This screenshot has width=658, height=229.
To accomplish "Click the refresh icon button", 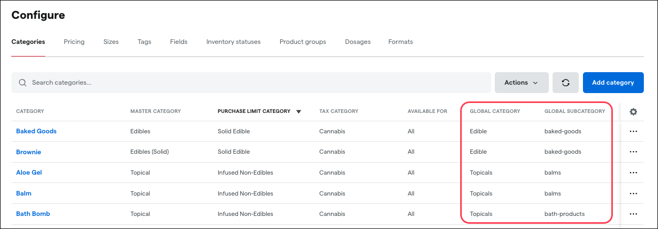I will 566,83.
